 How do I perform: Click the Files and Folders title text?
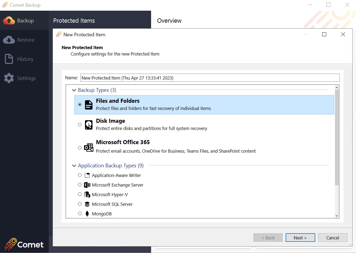118,101
